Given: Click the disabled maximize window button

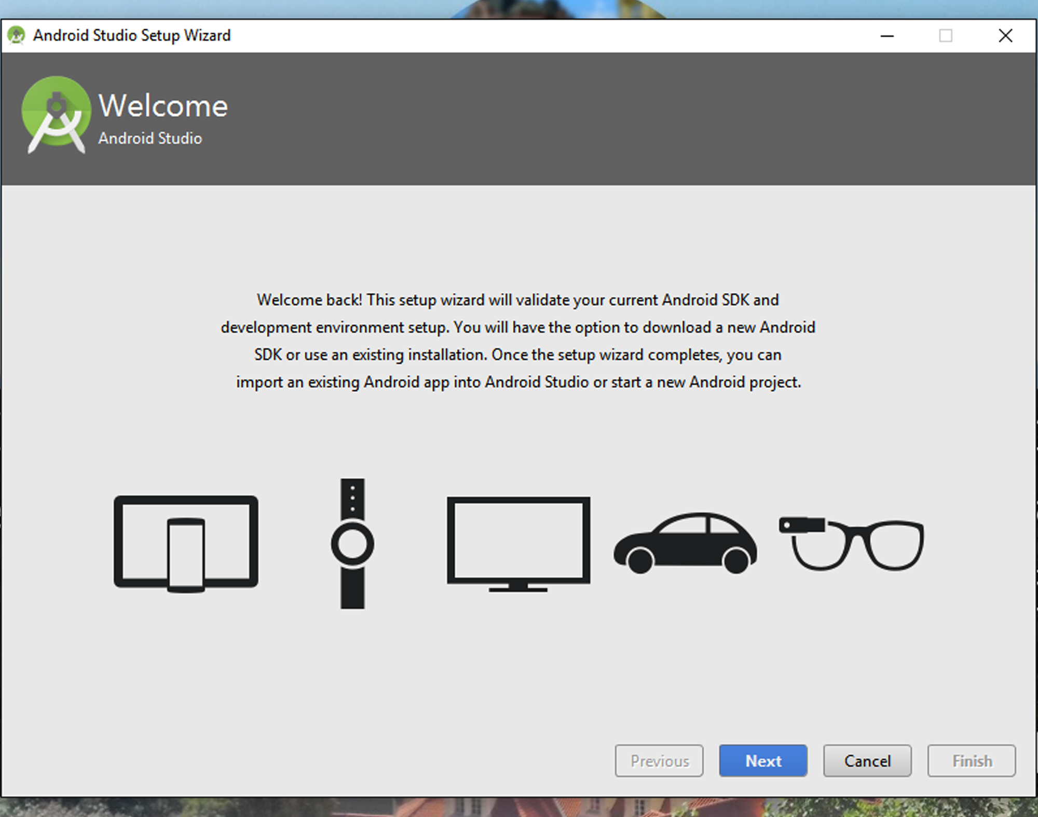Looking at the screenshot, I should pos(946,36).
